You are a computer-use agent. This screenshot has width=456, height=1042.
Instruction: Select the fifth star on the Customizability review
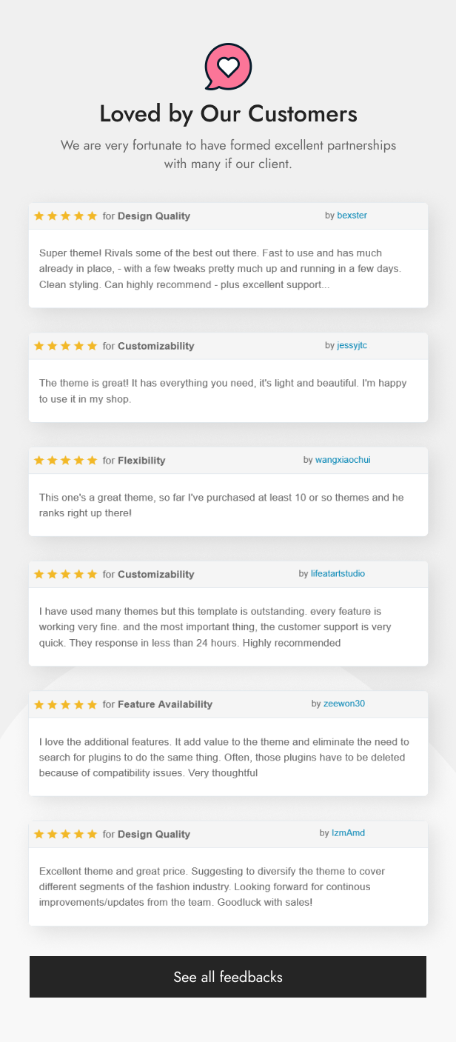coord(92,345)
